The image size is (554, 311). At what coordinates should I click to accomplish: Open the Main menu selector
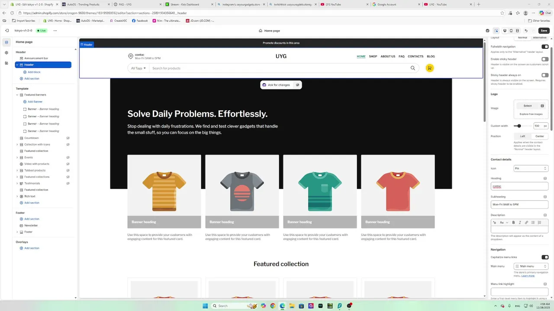pos(531,266)
